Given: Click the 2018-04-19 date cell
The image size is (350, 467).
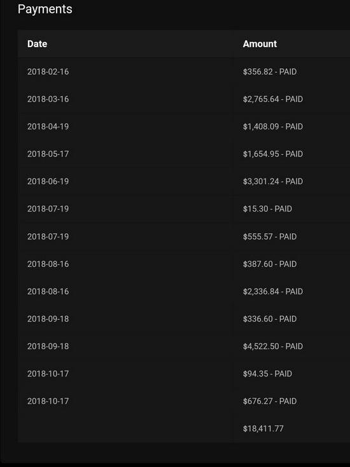Looking at the screenshot, I should (48, 127).
